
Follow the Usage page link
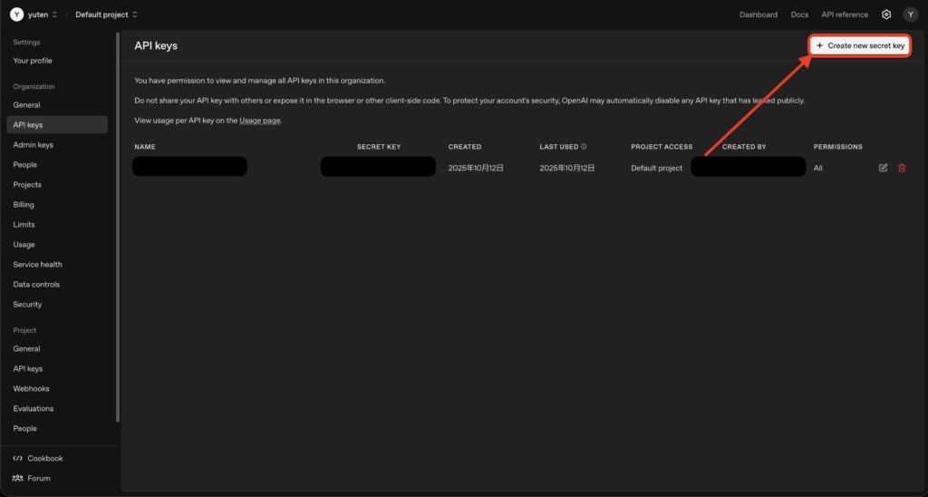click(x=260, y=121)
